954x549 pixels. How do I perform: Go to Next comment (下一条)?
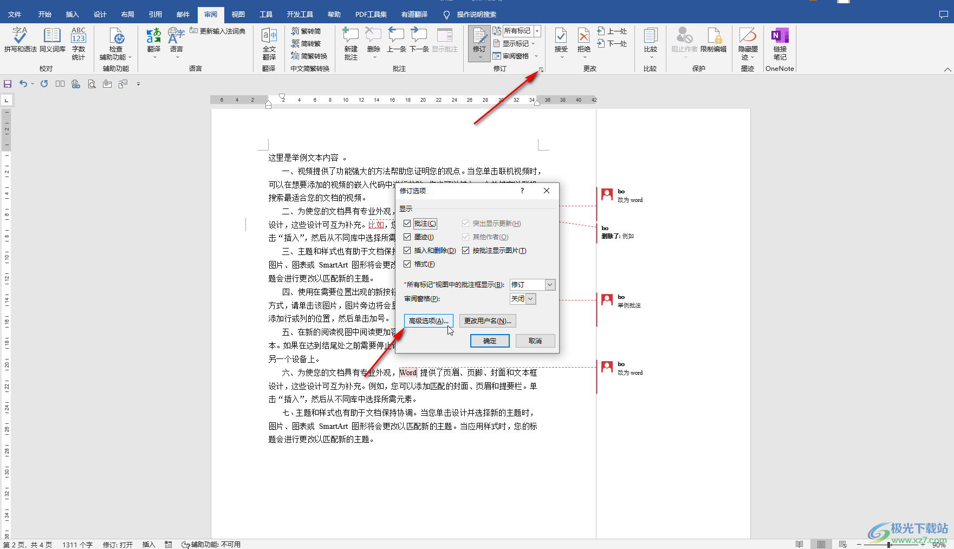419,41
